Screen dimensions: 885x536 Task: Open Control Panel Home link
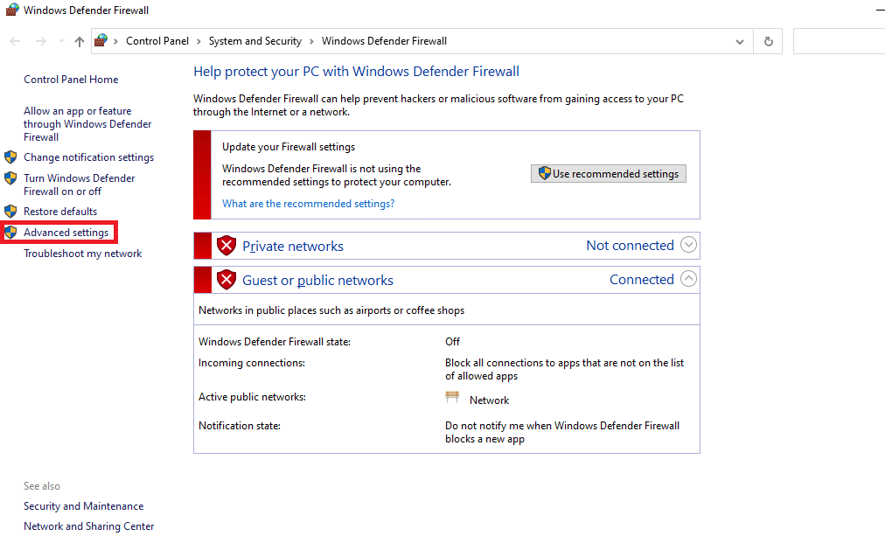71,80
